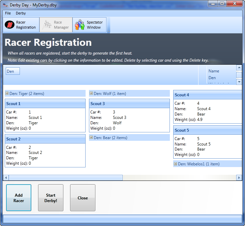Click the Derby Day title bar app icon
245x226 pixels.
coord(5,4)
